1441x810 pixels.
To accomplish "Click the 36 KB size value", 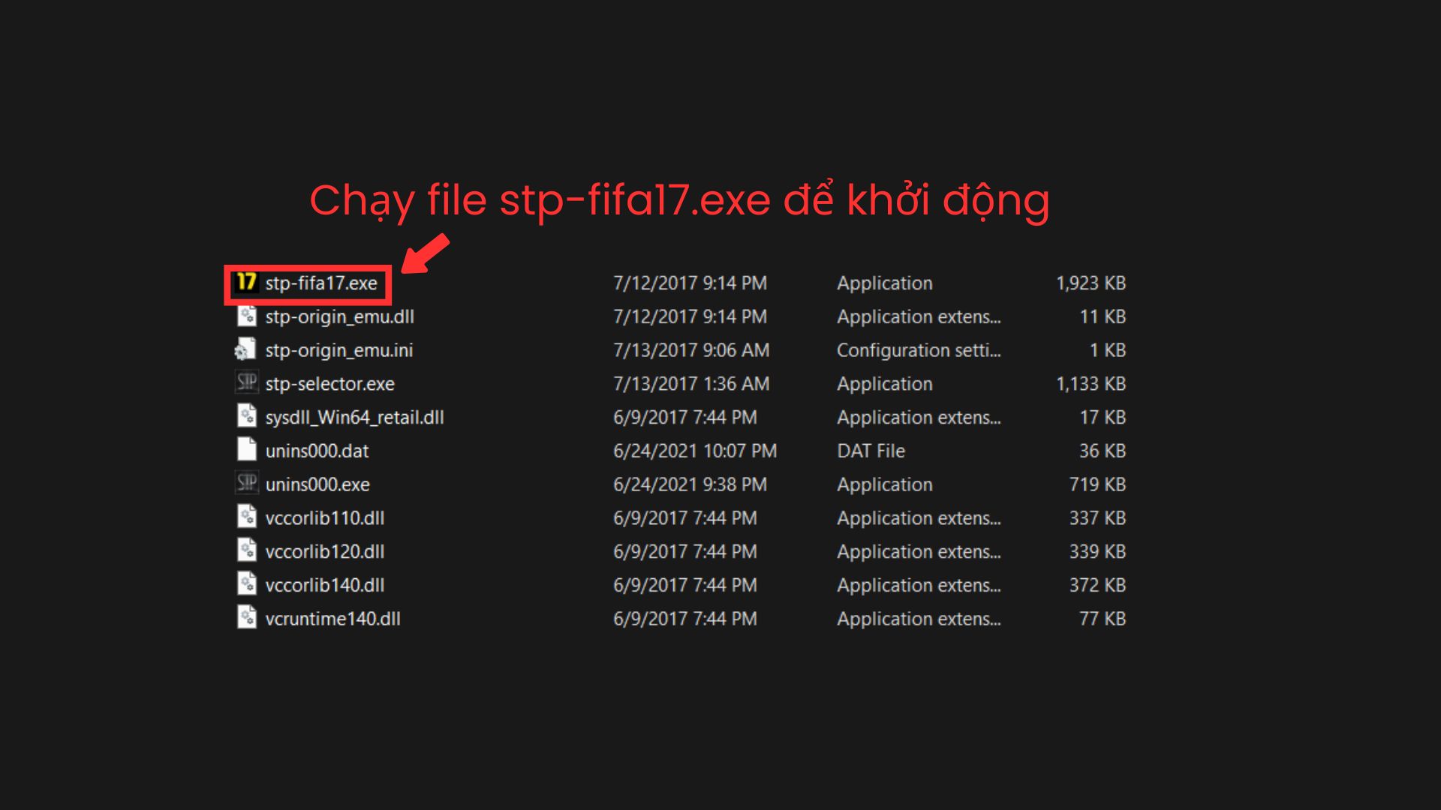I will [x=1103, y=451].
